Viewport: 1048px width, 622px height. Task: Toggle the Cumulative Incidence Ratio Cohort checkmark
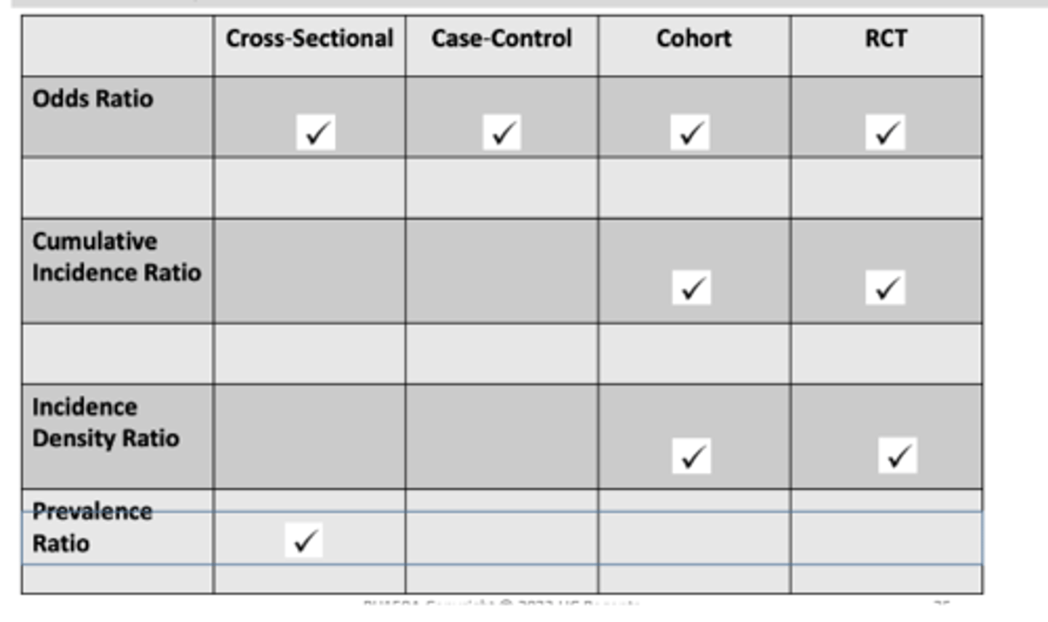691,288
